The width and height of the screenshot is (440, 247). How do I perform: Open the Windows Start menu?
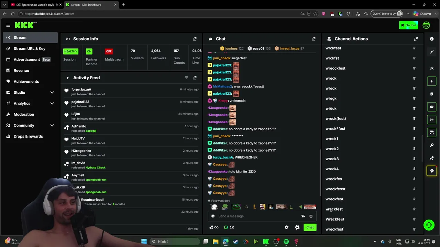pyautogui.click(x=144, y=242)
